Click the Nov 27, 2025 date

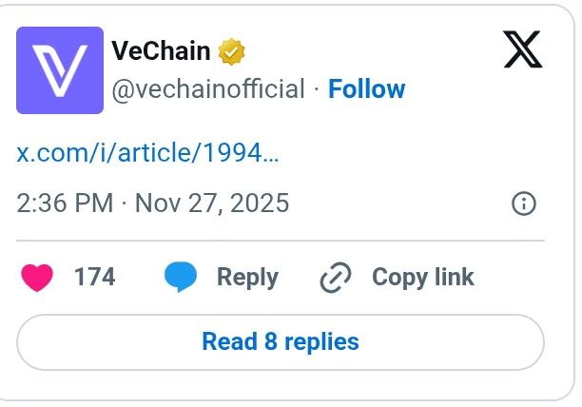coord(211,203)
